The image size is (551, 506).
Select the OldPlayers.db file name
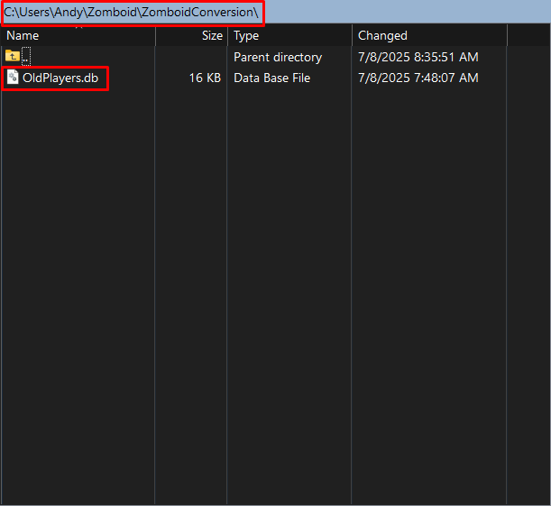coord(60,78)
